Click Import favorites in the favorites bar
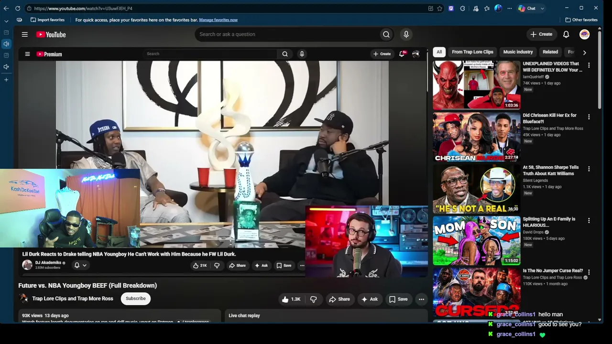 (47, 20)
